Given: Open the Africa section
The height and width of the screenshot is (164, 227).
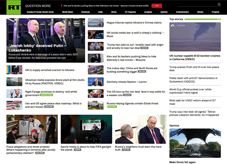Looking at the screenshot, I should [x=114, y=12].
